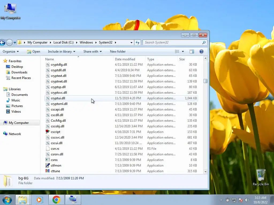Click the scroll down arrow of file list
This screenshot has height=205, width=274.
pos(205,172)
